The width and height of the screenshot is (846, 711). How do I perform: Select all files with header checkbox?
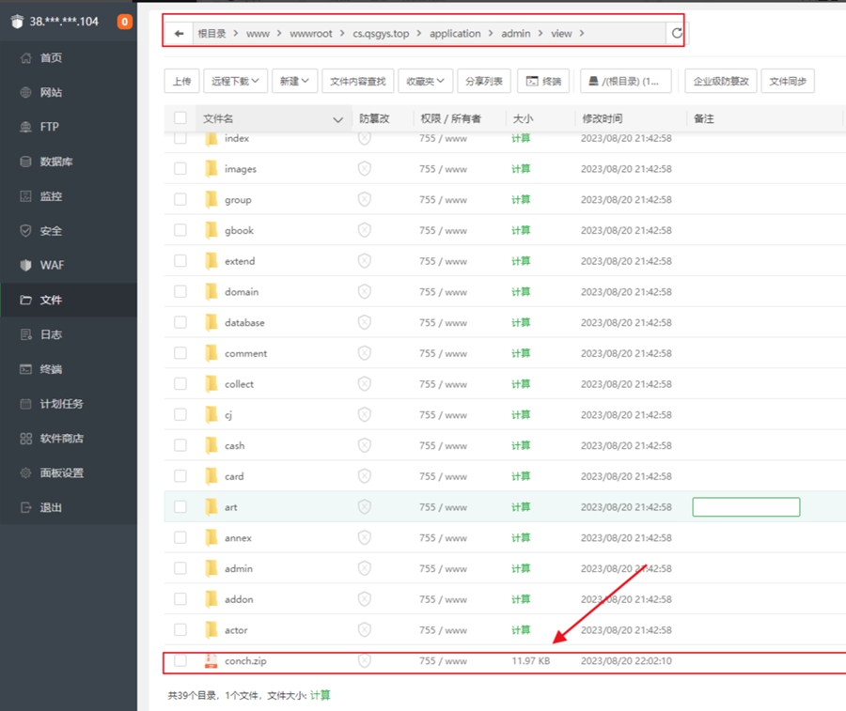pyautogui.click(x=180, y=118)
